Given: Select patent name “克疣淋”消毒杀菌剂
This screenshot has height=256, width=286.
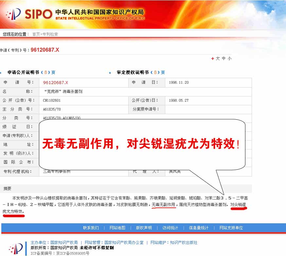Looking at the screenshot, I should coord(63,92).
